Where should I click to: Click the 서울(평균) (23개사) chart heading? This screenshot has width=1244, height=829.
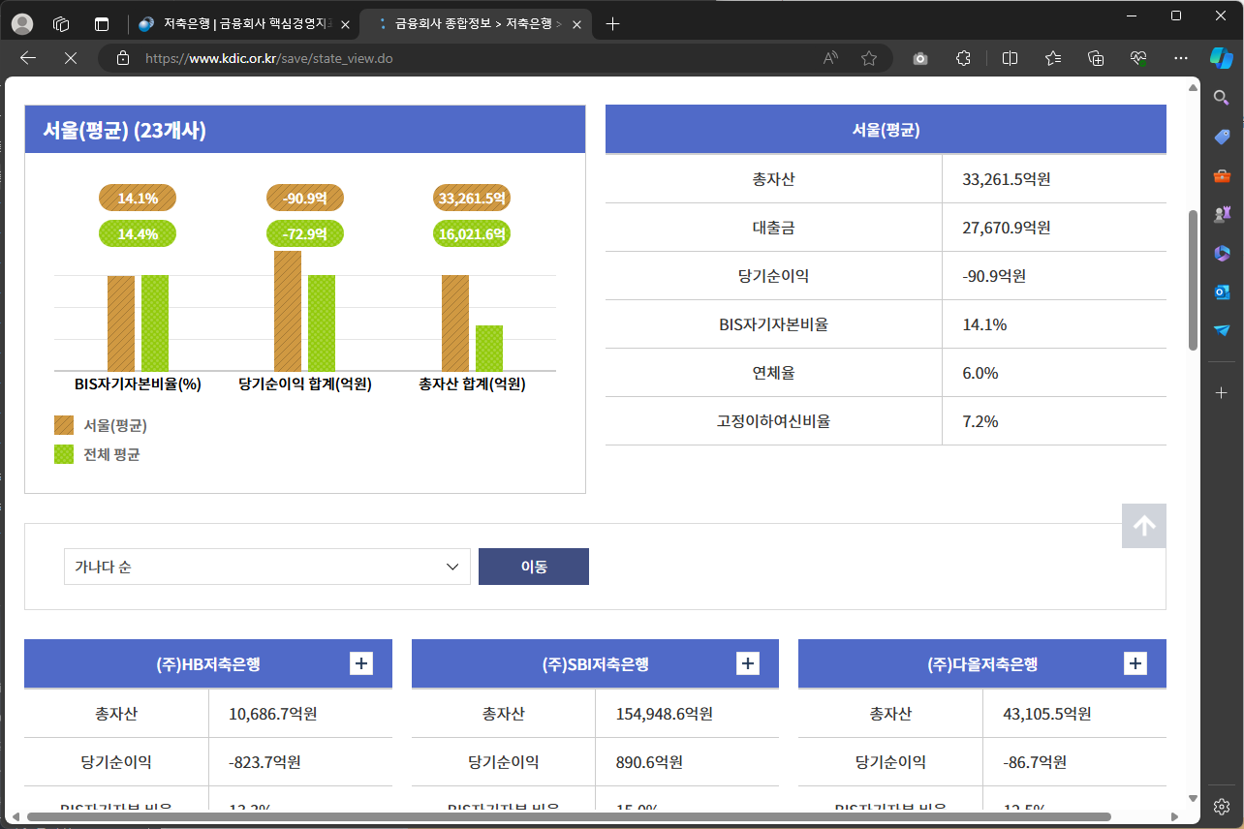[x=124, y=131]
